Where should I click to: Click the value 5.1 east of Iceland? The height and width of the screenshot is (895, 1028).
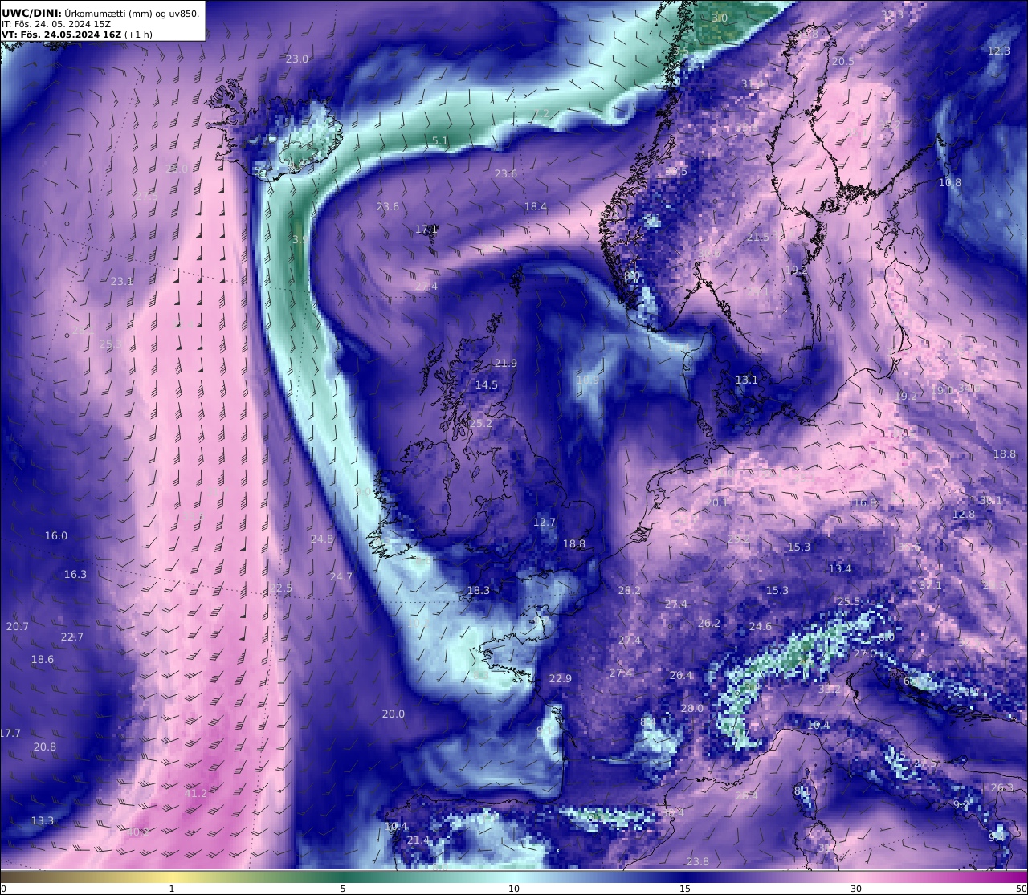coord(440,140)
